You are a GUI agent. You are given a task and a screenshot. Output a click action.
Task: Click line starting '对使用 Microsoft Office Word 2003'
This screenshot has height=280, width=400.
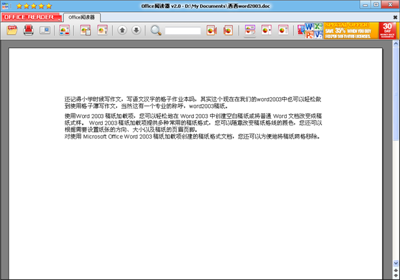coord(192,137)
